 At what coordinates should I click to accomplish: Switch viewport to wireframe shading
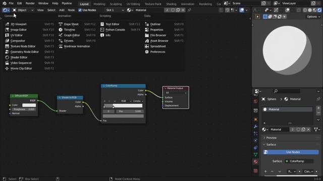305,10
